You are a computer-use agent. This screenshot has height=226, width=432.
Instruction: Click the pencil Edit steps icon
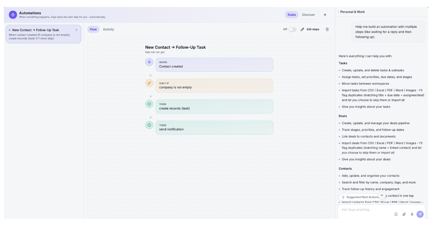(302, 30)
